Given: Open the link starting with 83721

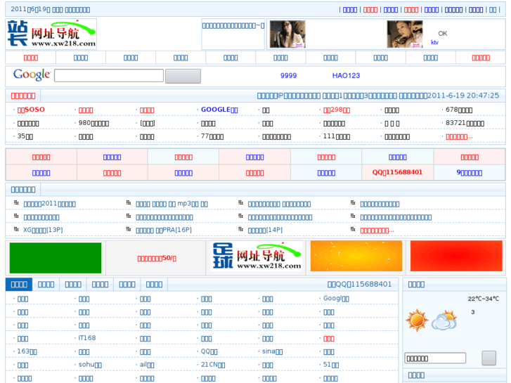Looking at the screenshot, I should (465, 123).
